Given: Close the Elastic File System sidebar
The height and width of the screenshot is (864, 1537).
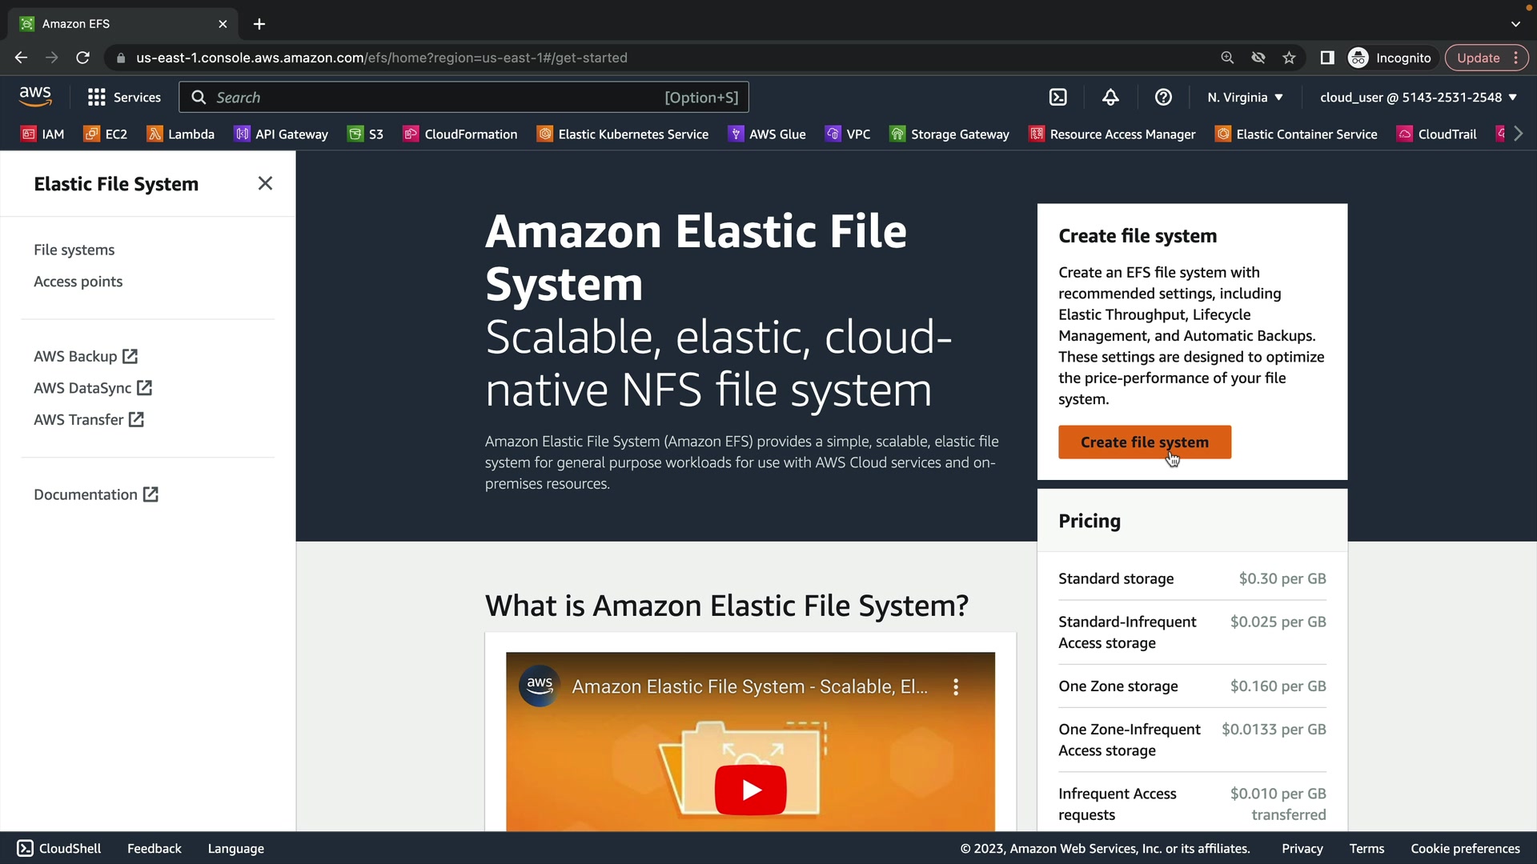Looking at the screenshot, I should click(x=265, y=183).
